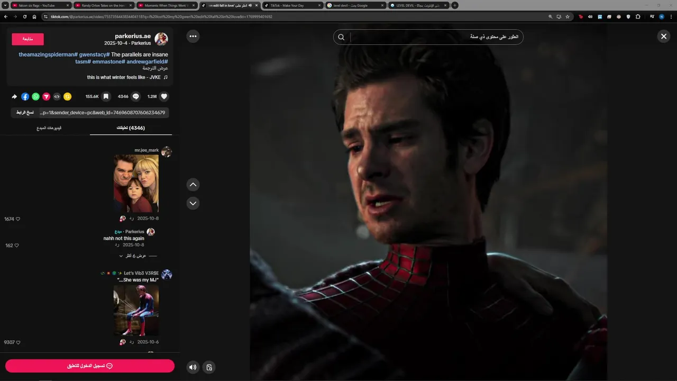
Task: Open the three-dots more options menu
Action: click(193, 37)
